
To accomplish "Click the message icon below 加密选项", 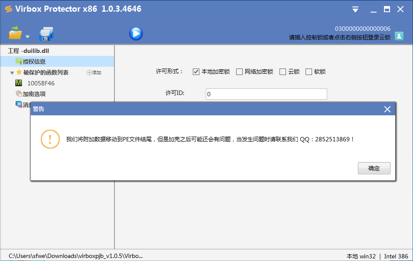I will (19, 104).
